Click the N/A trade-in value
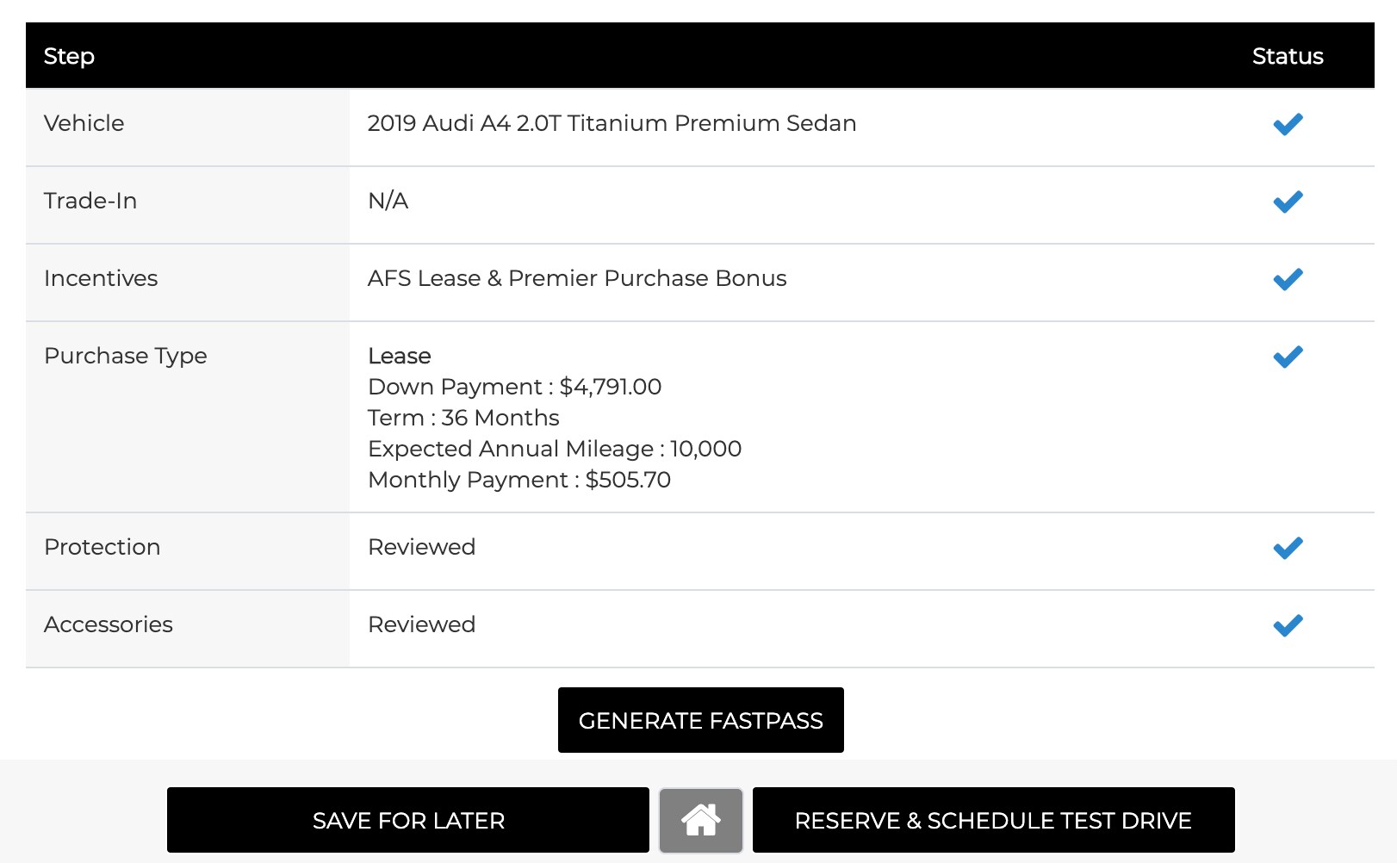Screen dimensions: 1397x863 (x=388, y=201)
